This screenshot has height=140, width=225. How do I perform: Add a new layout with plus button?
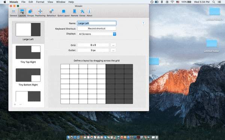(15, 105)
